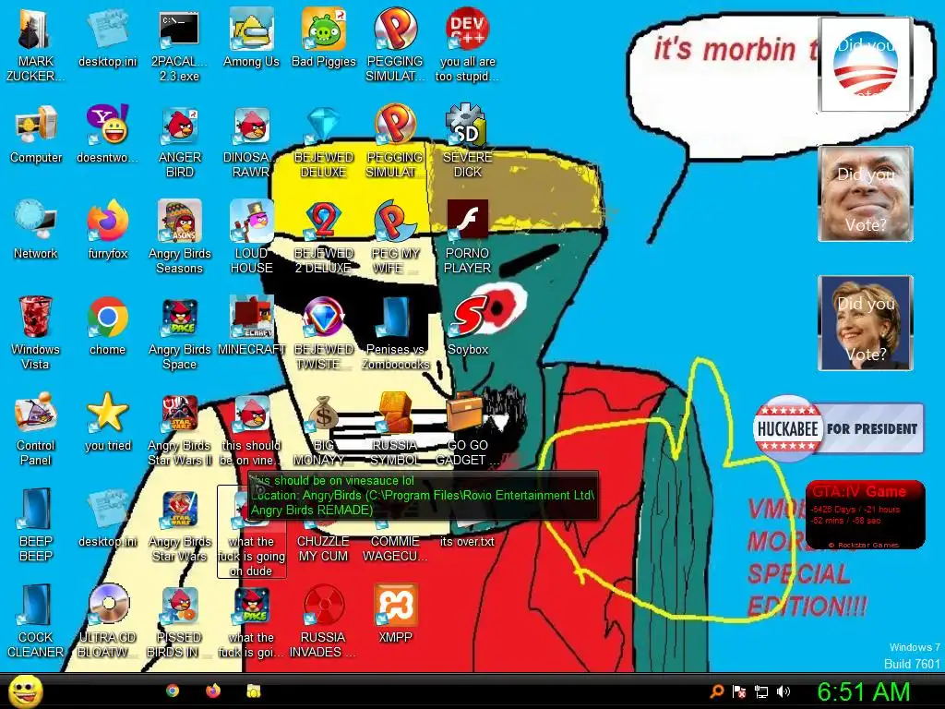Launch the chome browser shortcut
945x709 pixels.
pyautogui.click(x=107, y=326)
